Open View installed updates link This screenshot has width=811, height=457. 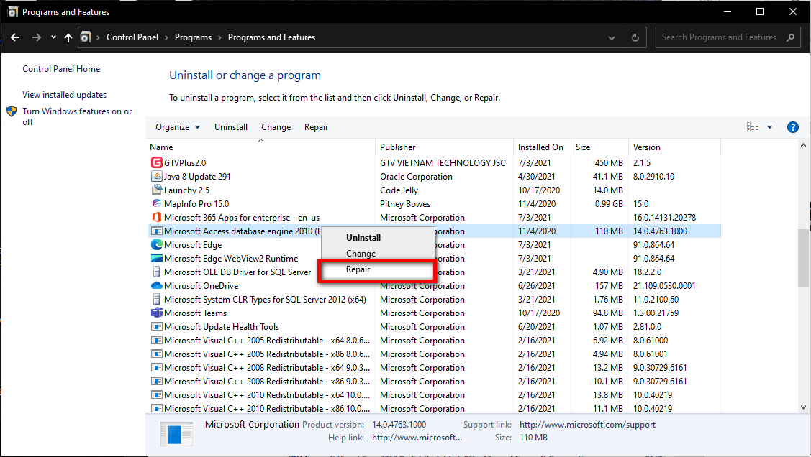click(x=64, y=95)
